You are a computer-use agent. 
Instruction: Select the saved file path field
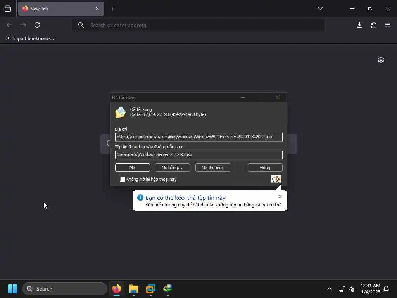click(x=199, y=154)
